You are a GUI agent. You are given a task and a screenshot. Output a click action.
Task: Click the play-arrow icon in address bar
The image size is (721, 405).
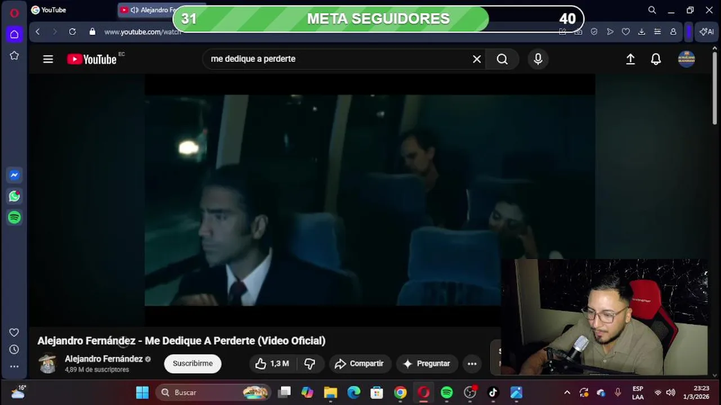tap(610, 32)
